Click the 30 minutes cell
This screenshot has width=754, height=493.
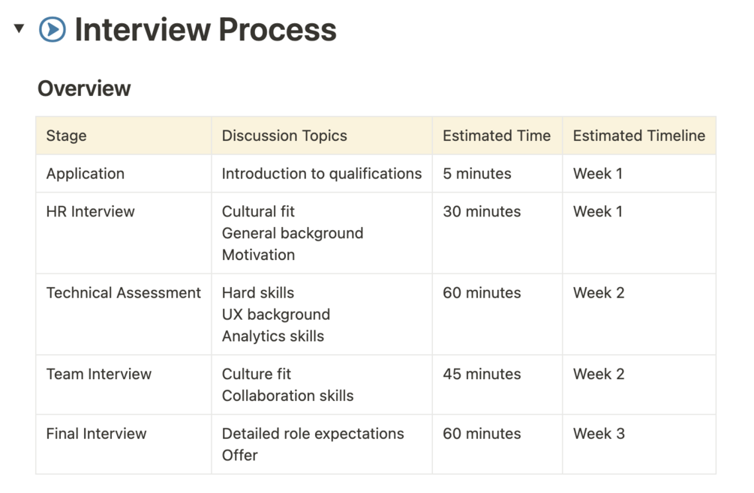[497, 233]
